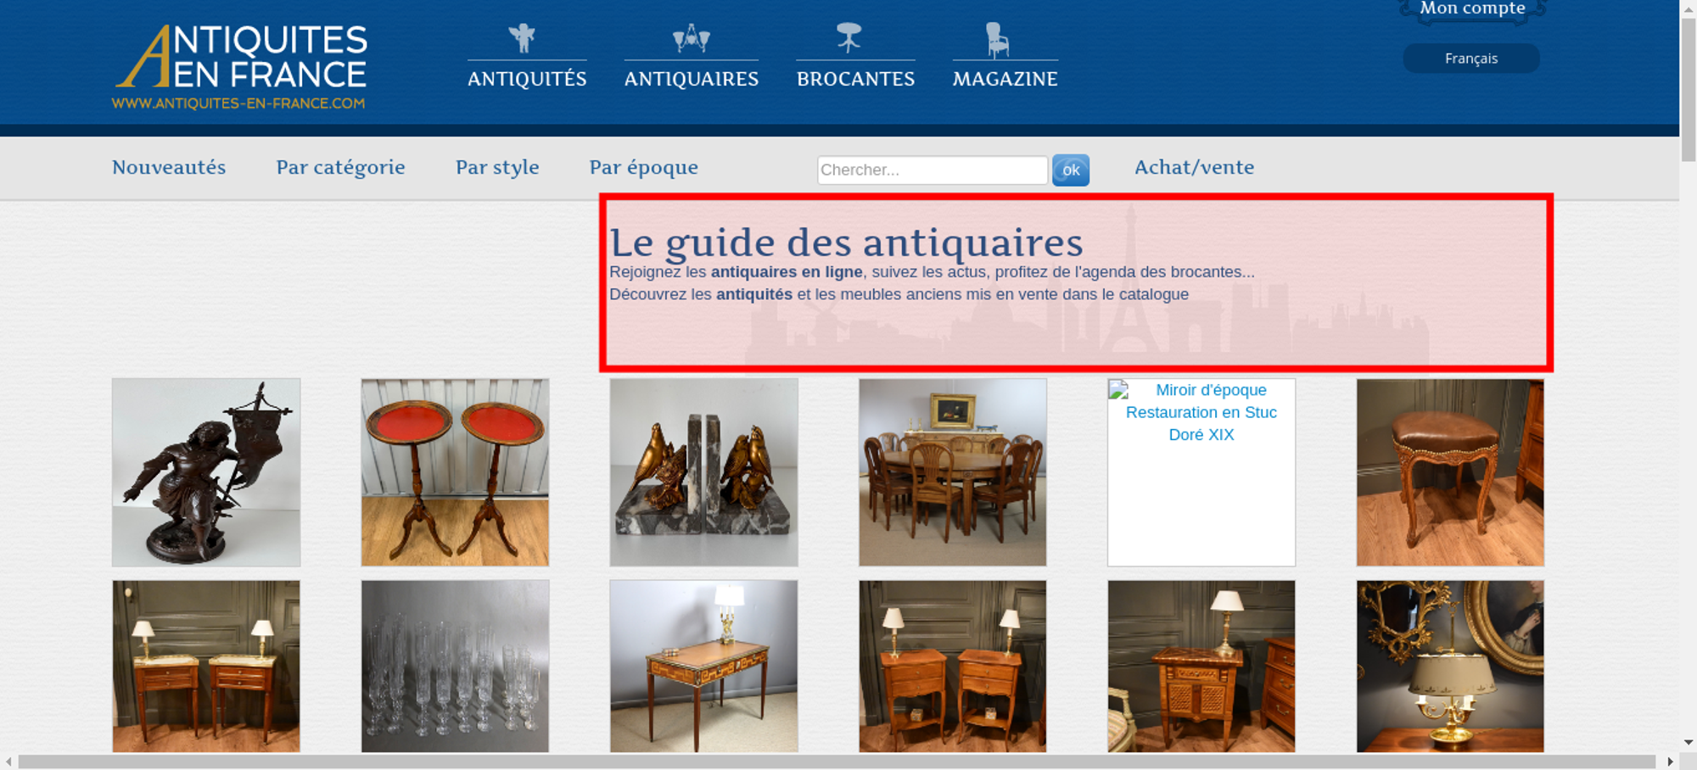The height and width of the screenshot is (770, 1697).
Task: Click the pedestal table icon above Brocantes
Action: [848, 38]
